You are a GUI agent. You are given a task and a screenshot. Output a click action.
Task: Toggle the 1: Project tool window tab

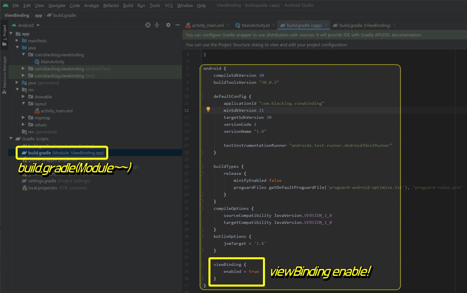click(x=4, y=35)
